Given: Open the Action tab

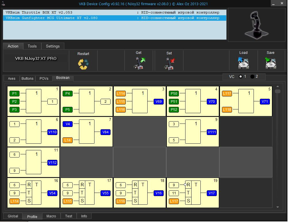Looking at the screenshot, I should click(13, 46).
